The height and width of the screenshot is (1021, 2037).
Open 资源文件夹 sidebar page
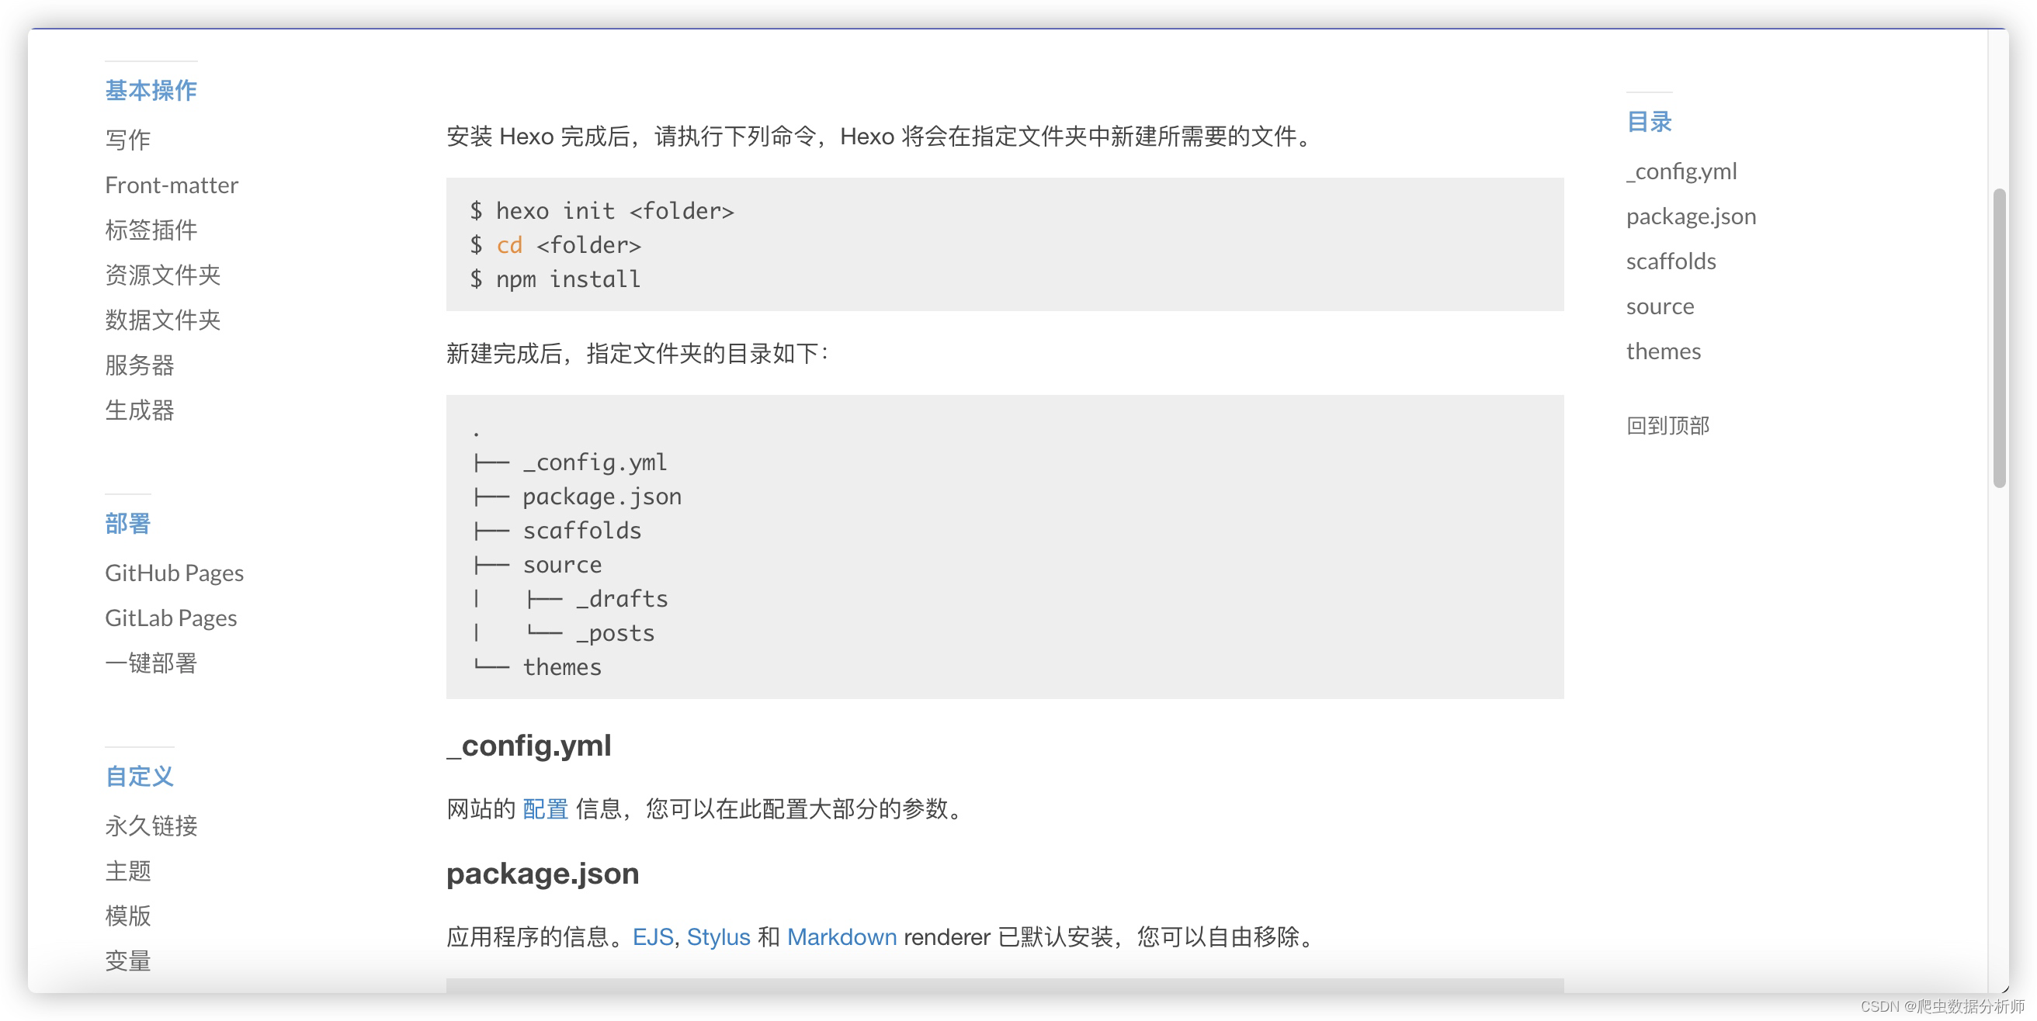[163, 275]
